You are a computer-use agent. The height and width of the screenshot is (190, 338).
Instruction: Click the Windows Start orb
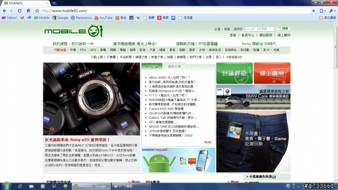(x=6, y=186)
